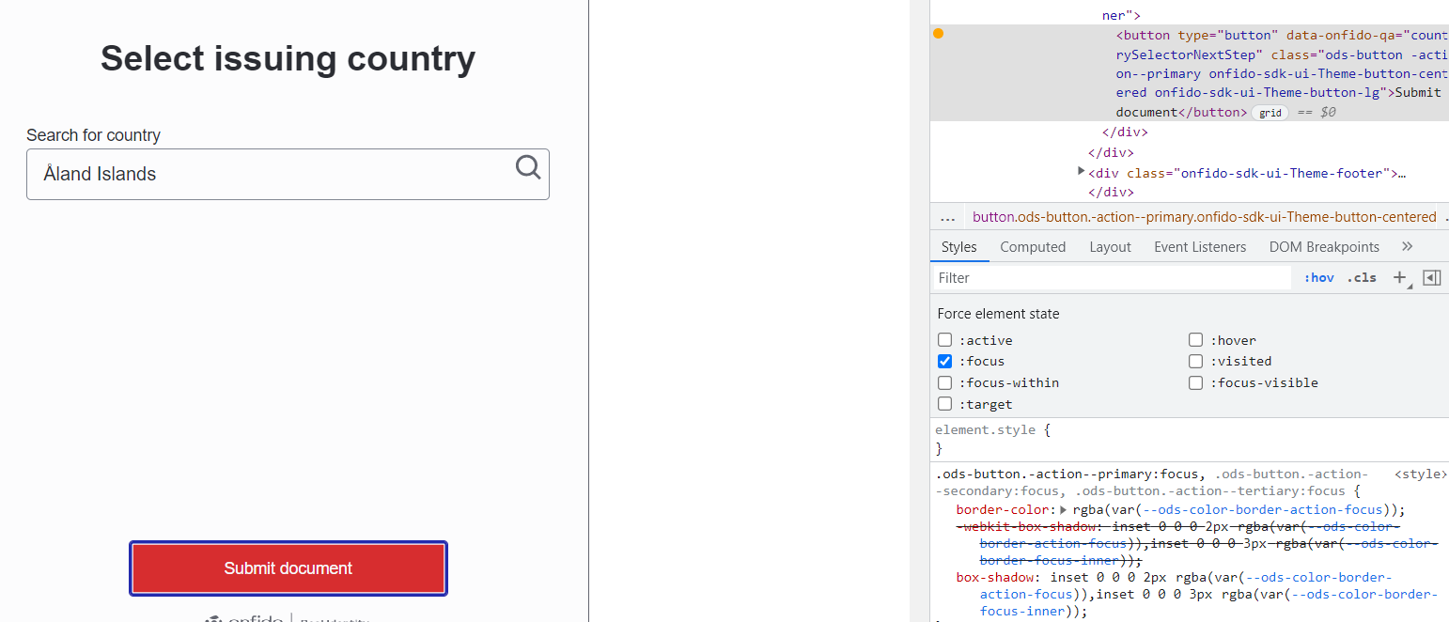1449x622 pixels.
Task: Expand the onfido-sdk-ui-Theme-footer div node
Action: pos(1082,172)
